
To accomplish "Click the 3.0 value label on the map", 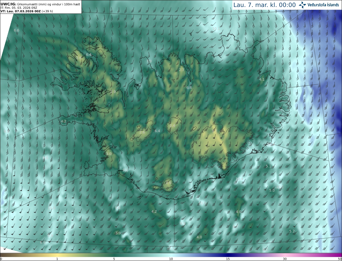I will click(x=109, y=154).
